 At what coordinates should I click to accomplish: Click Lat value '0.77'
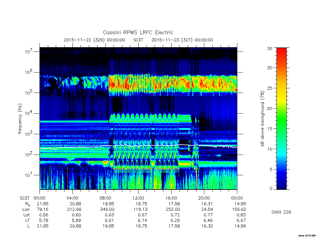(x=208, y=215)
